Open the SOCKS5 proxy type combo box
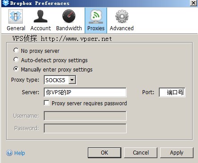The width and height of the screenshot is (198, 163). pyautogui.click(x=60, y=80)
